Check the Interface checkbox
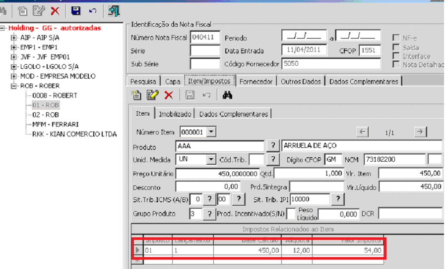Screen dimensions: 445x269 396,56
